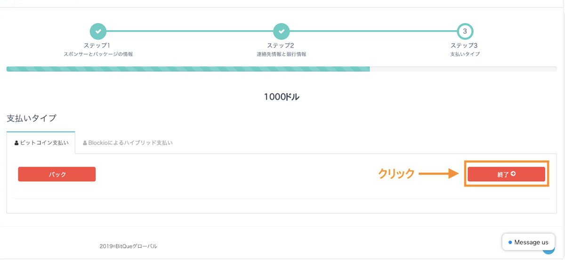Click the ステップ3 支払いタイプ label
Viewport: 565px width, 260px height.
(x=464, y=49)
